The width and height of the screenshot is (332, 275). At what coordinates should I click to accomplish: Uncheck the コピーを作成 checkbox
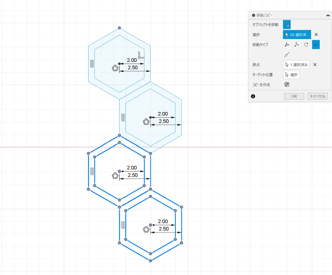click(287, 85)
